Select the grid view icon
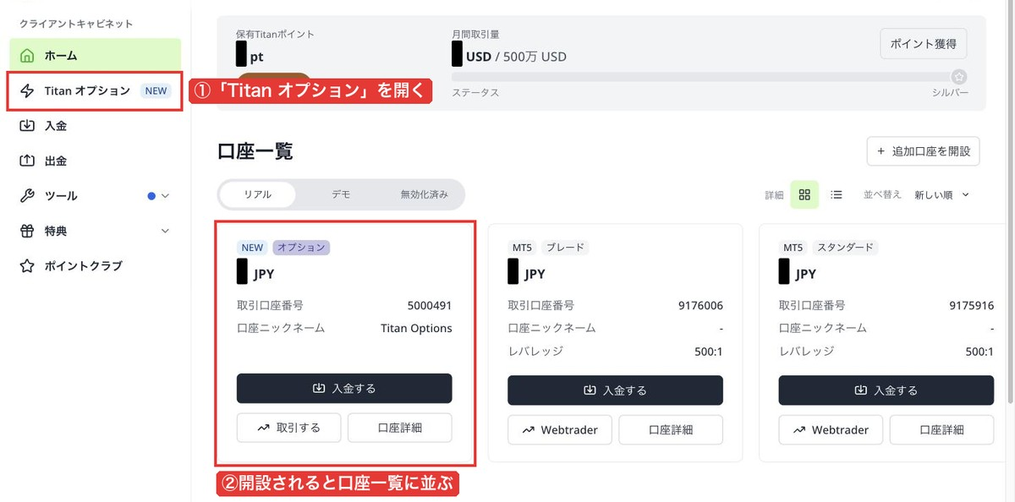 804,194
